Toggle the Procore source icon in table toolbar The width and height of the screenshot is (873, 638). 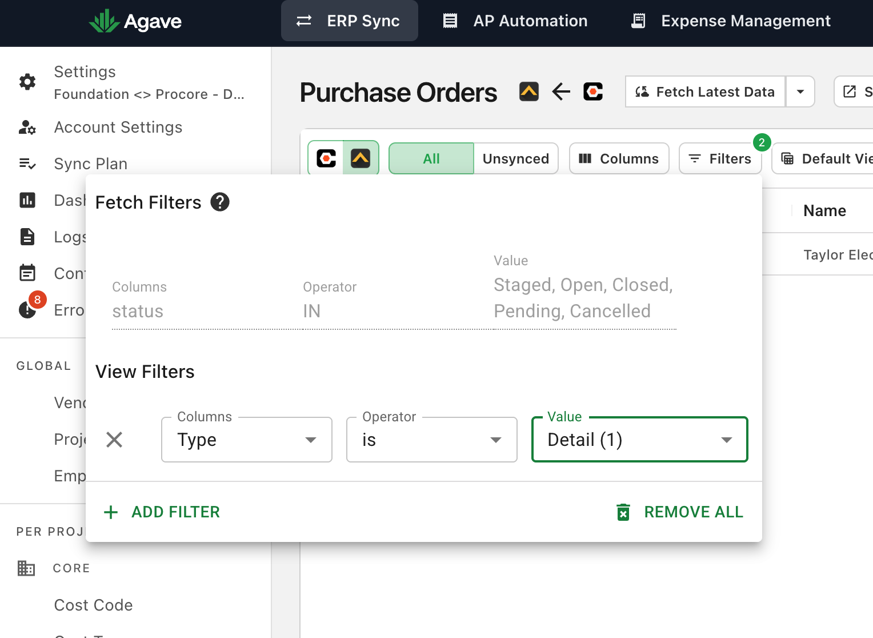click(x=326, y=158)
